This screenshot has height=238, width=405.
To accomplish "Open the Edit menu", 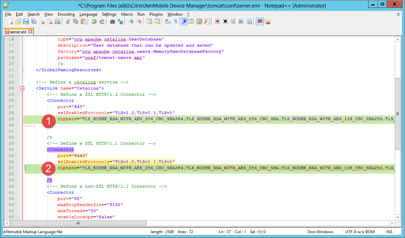I will (19, 14).
